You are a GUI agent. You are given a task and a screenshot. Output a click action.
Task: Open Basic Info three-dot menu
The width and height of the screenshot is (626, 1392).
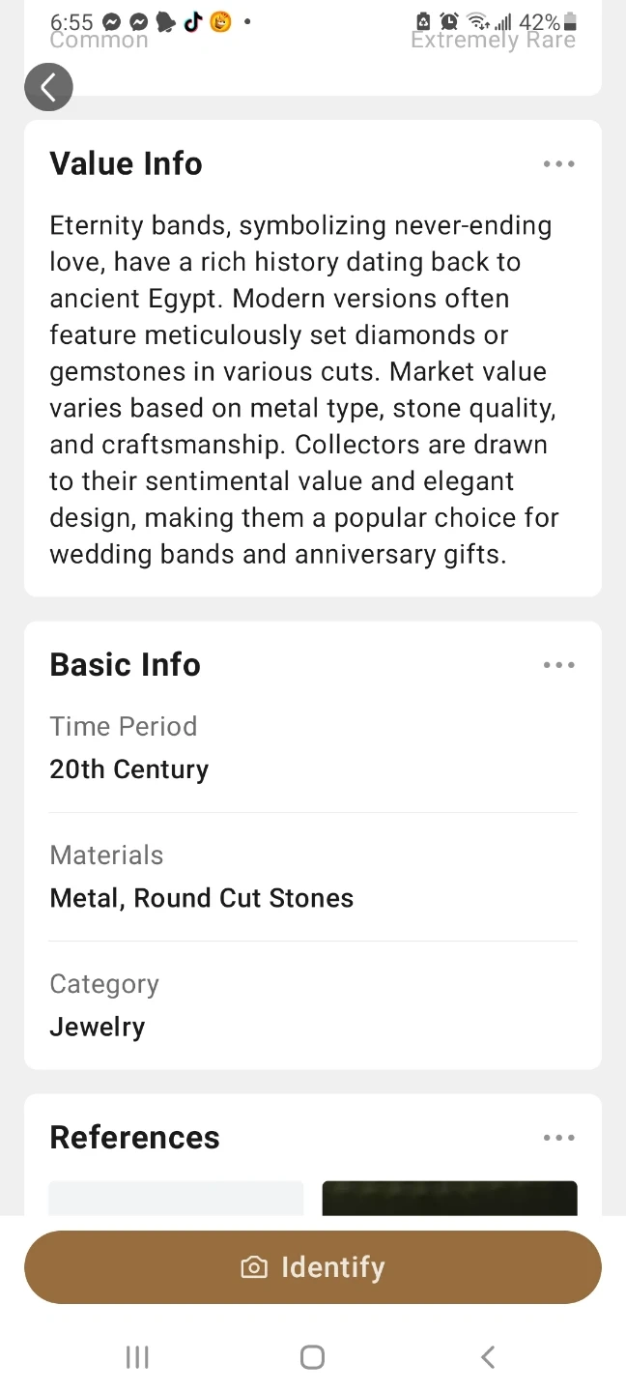click(558, 665)
